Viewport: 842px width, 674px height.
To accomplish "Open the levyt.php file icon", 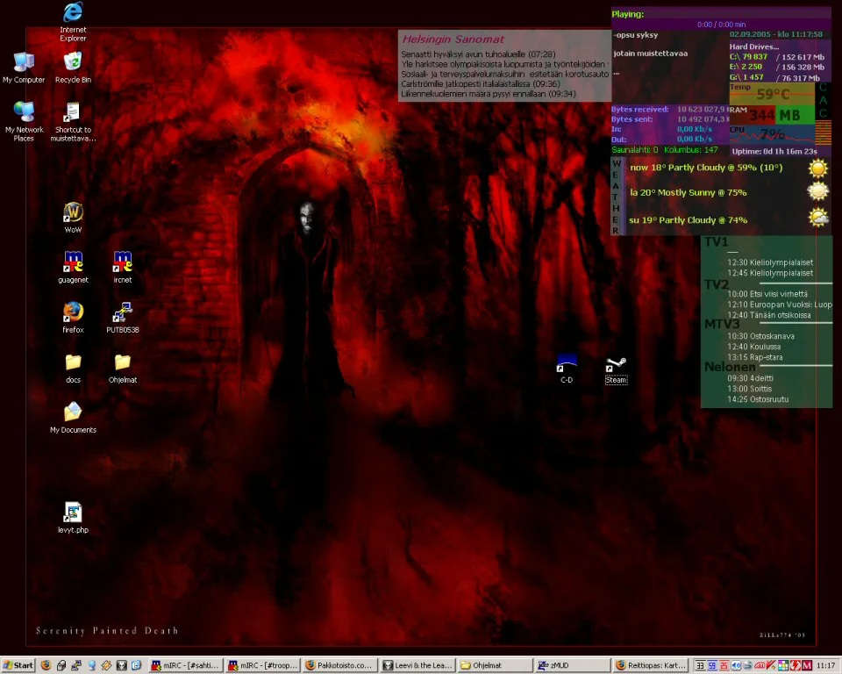I will pos(73,512).
